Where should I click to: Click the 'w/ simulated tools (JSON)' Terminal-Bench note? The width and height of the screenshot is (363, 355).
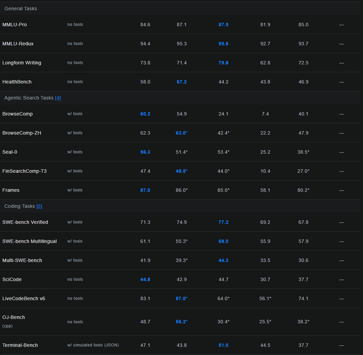coord(93,345)
